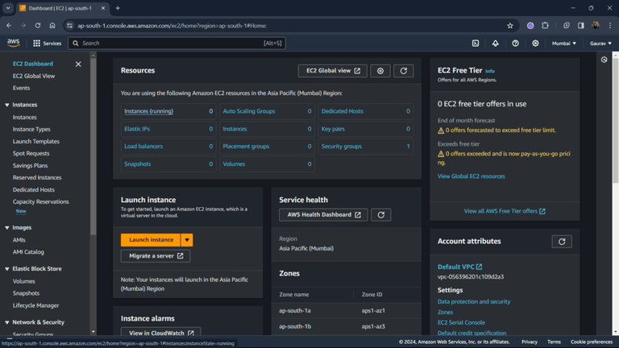Open Resources panel settings gear
Viewport: 619px width, 348px height.
[380, 71]
